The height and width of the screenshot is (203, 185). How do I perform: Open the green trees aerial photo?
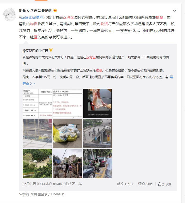pos(37,164)
